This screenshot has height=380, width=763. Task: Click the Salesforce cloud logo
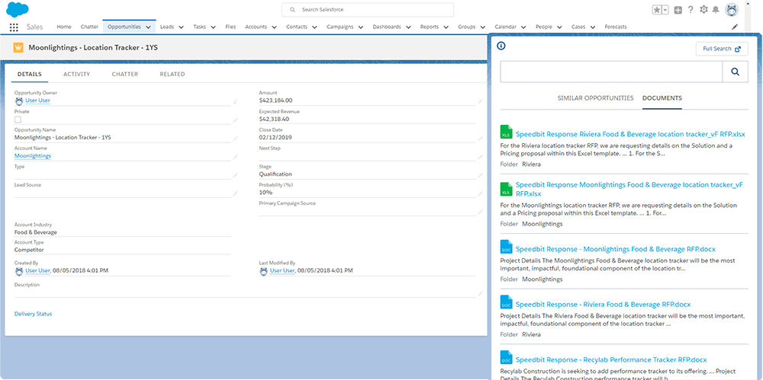pos(18,9)
